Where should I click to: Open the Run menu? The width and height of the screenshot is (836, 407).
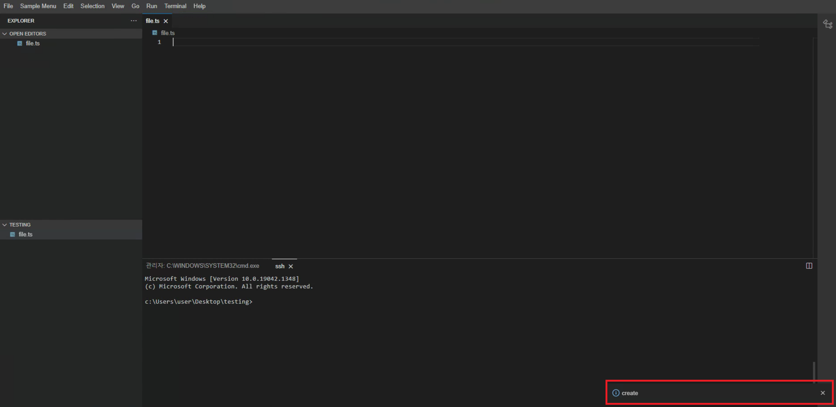(151, 6)
